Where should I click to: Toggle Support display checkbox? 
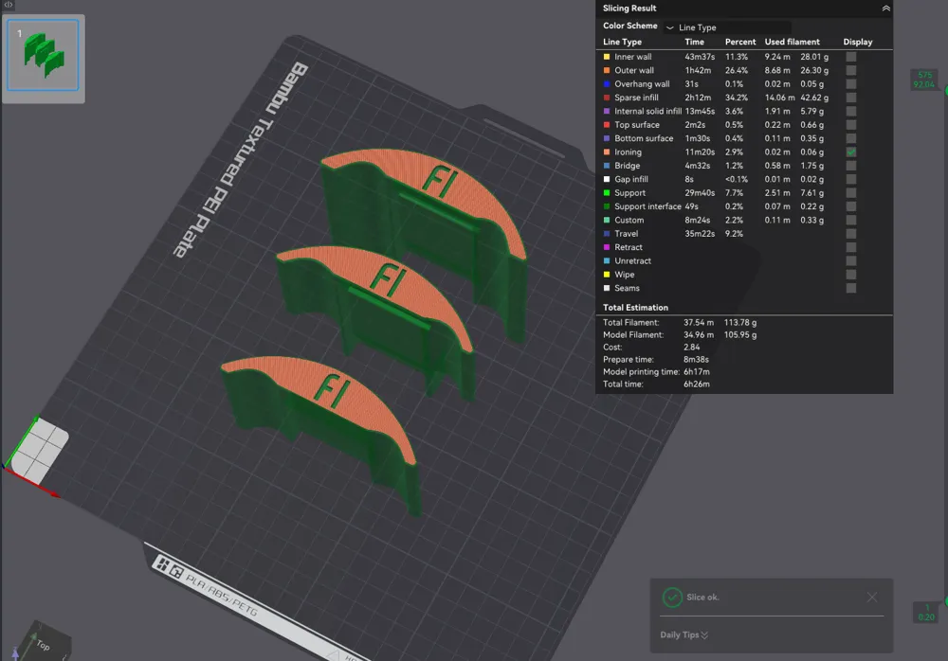tap(851, 193)
